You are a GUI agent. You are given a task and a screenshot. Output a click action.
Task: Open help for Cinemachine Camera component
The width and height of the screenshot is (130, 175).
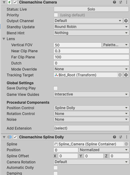click(x=115, y=2)
